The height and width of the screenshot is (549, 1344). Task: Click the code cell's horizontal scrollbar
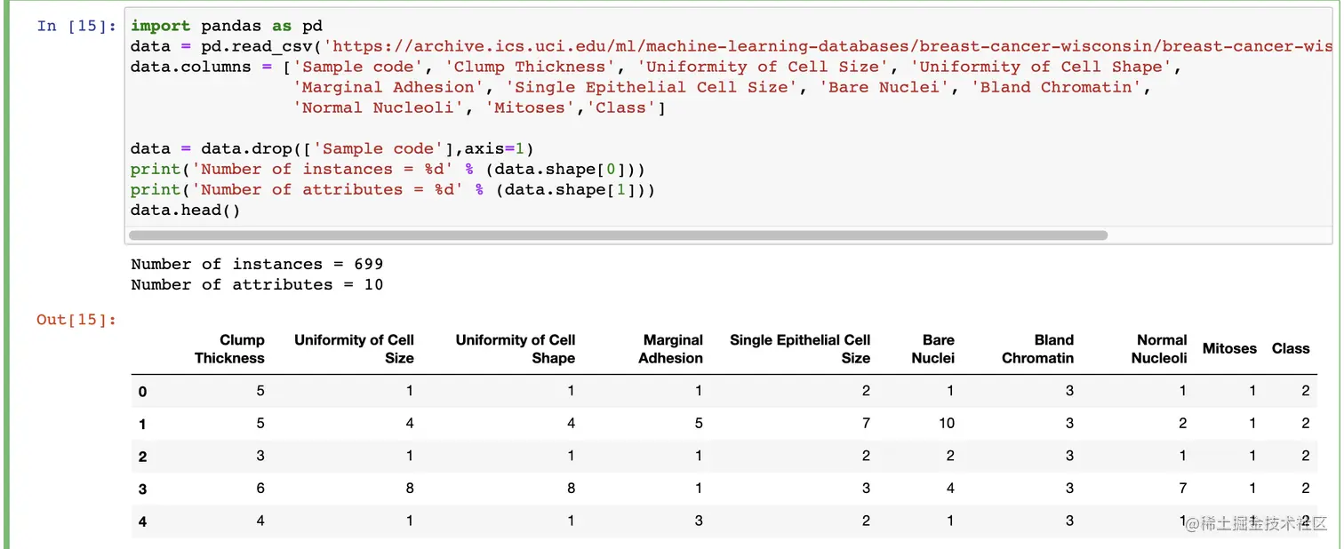(618, 235)
